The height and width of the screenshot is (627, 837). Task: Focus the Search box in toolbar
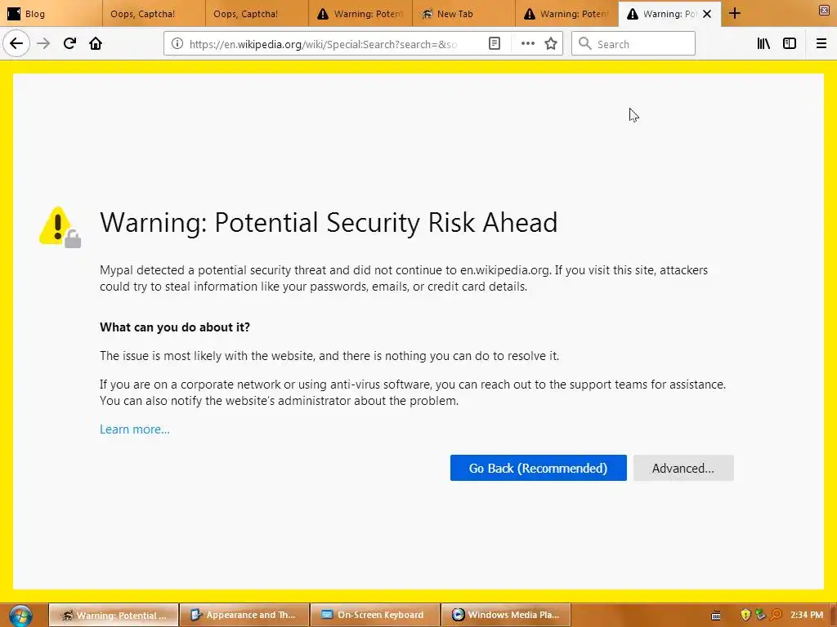tap(633, 44)
